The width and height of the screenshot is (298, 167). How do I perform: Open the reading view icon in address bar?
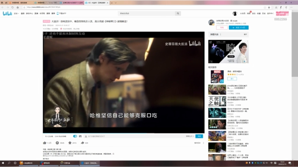coord(265,7)
